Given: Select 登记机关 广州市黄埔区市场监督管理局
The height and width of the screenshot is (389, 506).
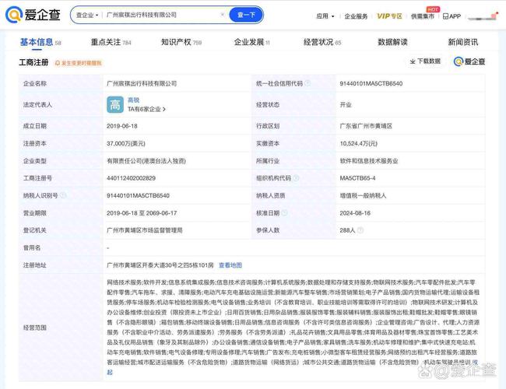Looking at the screenshot, I should pyautogui.click(x=145, y=230).
